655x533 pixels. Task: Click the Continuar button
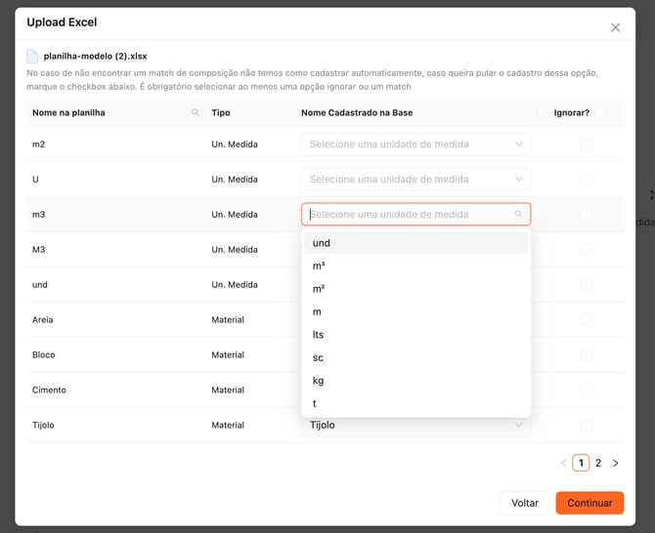click(x=589, y=503)
